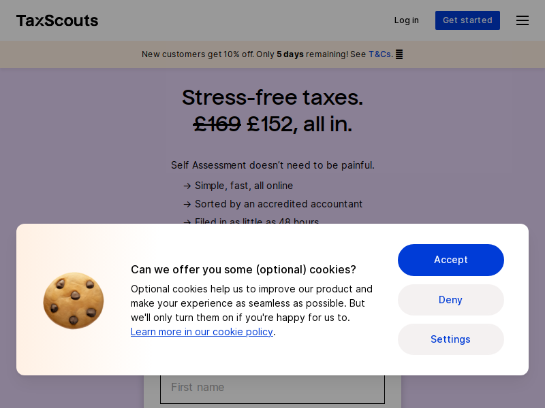Click 'Simple, fast, all online' bullet
This screenshot has height=408, width=545.
pyautogui.click(x=244, y=186)
